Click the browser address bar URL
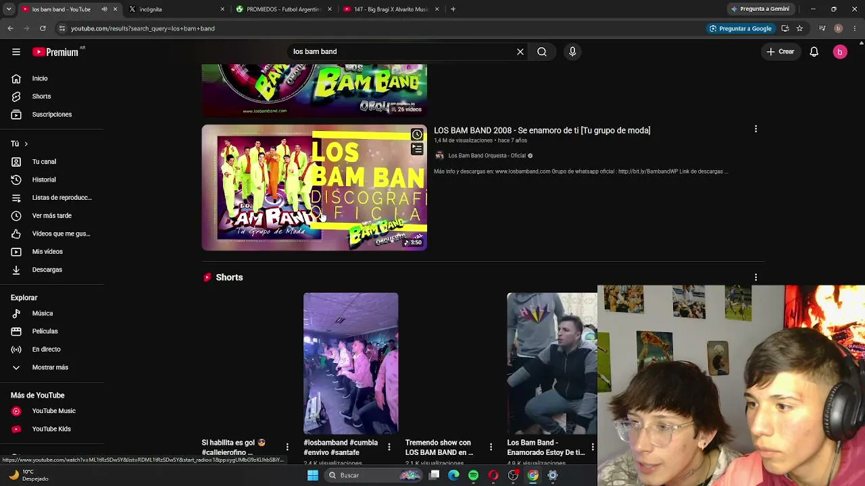 [x=143, y=28]
